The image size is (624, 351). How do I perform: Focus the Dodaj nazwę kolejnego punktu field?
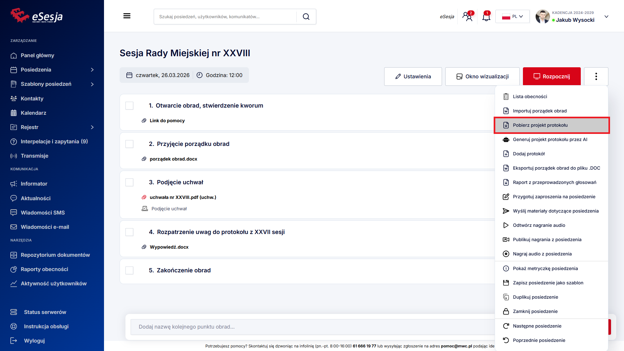pyautogui.click(x=312, y=327)
